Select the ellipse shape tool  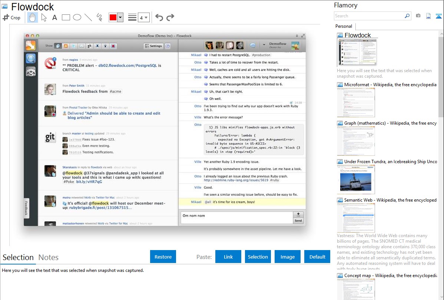pyautogui.click(x=77, y=17)
